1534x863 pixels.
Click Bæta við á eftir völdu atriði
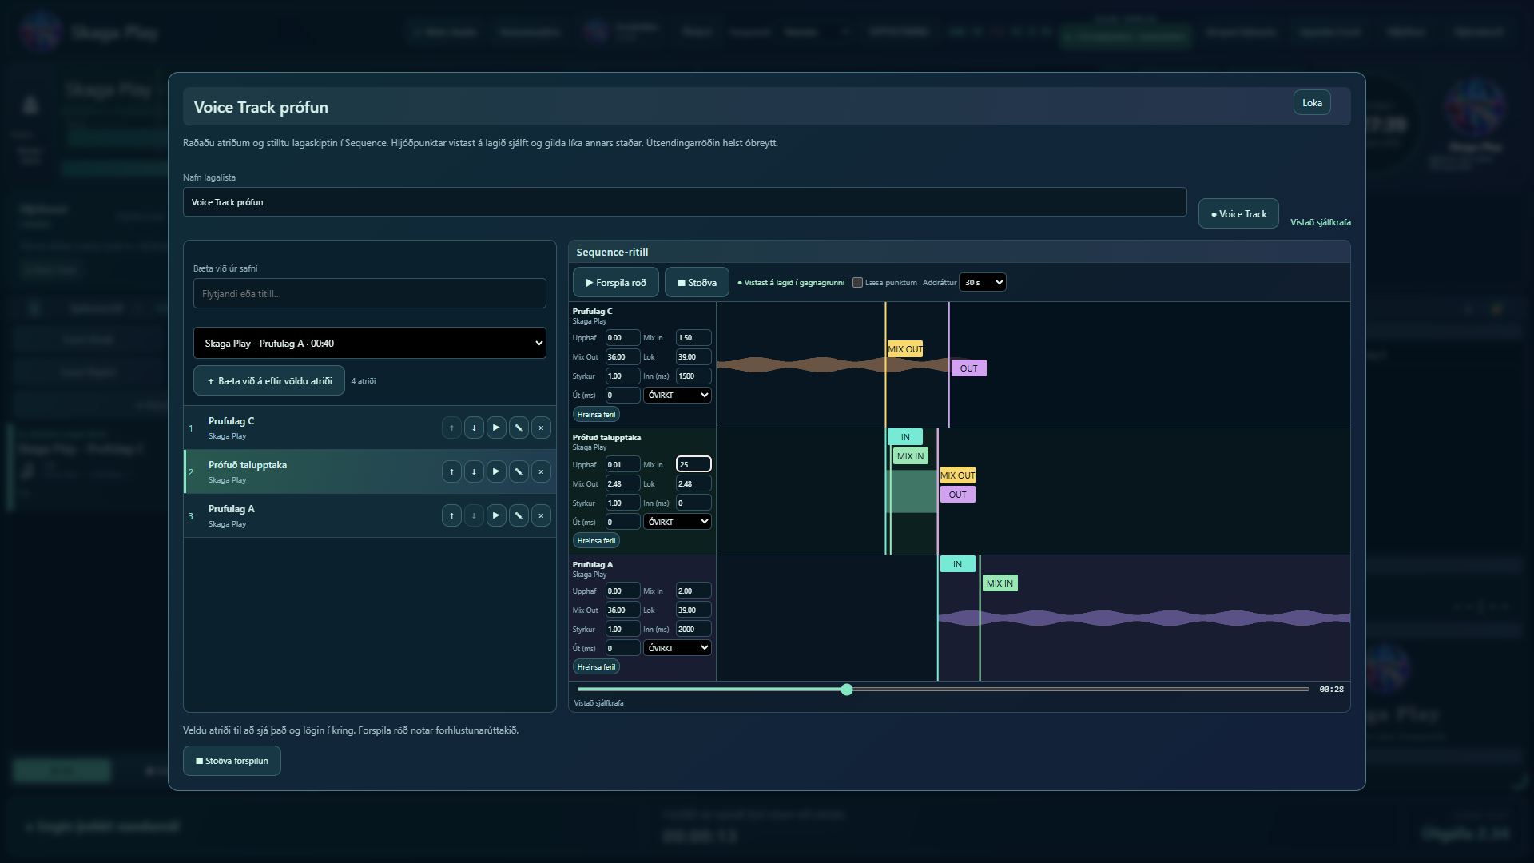[x=269, y=380]
